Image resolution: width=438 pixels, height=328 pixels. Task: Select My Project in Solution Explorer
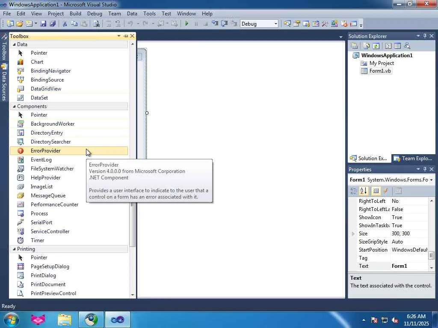point(381,63)
